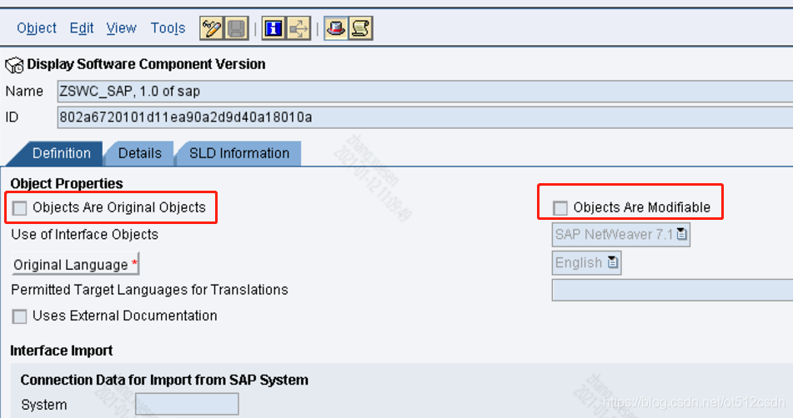Click the Object Properties heading

[67, 183]
